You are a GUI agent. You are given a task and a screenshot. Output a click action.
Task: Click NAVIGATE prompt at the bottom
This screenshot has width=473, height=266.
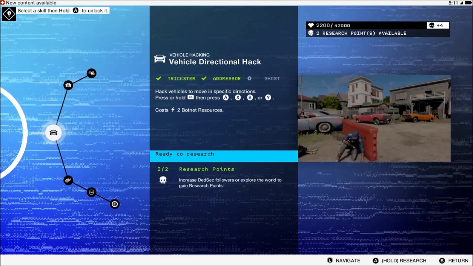tap(344, 260)
